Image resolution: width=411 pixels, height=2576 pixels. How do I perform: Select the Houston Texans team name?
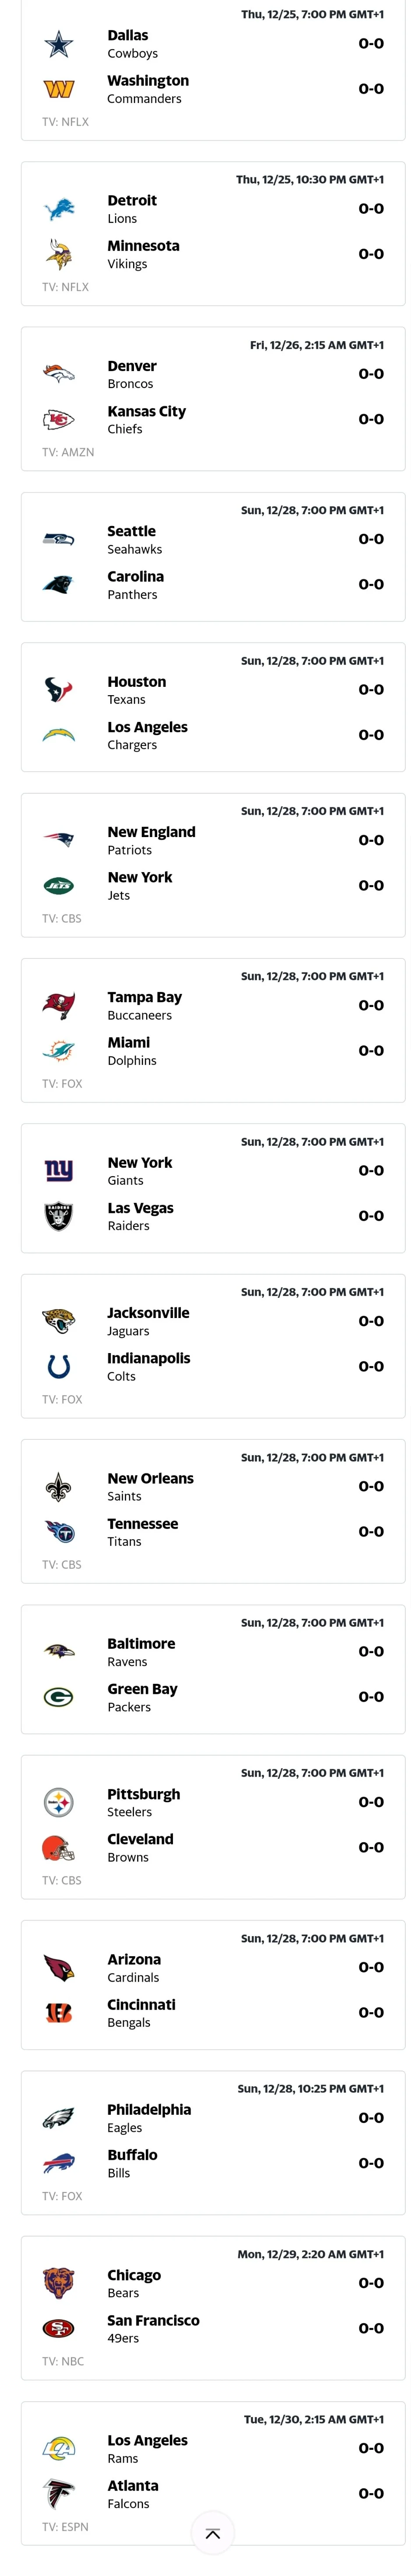click(x=137, y=690)
